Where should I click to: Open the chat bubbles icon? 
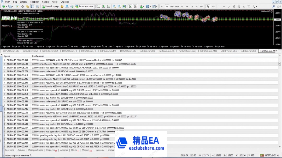[x=279, y=7]
